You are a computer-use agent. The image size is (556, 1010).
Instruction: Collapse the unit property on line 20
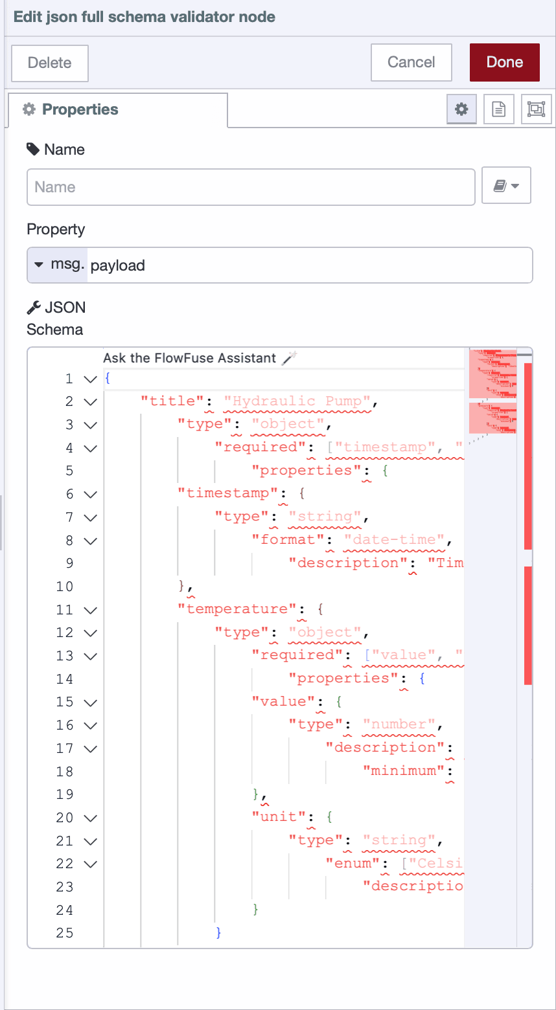(x=91, y=817)
